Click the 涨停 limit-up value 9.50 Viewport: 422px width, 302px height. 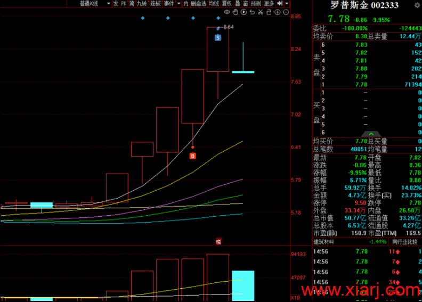point(360,203)
